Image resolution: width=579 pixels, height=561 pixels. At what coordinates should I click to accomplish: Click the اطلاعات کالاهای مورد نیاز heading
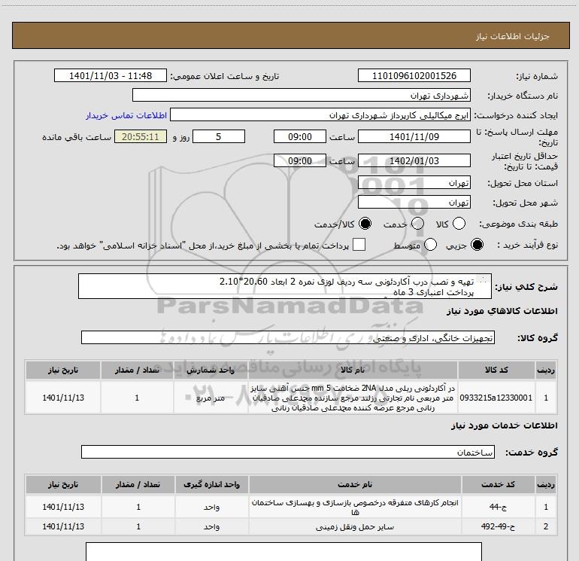pos(502,311)
